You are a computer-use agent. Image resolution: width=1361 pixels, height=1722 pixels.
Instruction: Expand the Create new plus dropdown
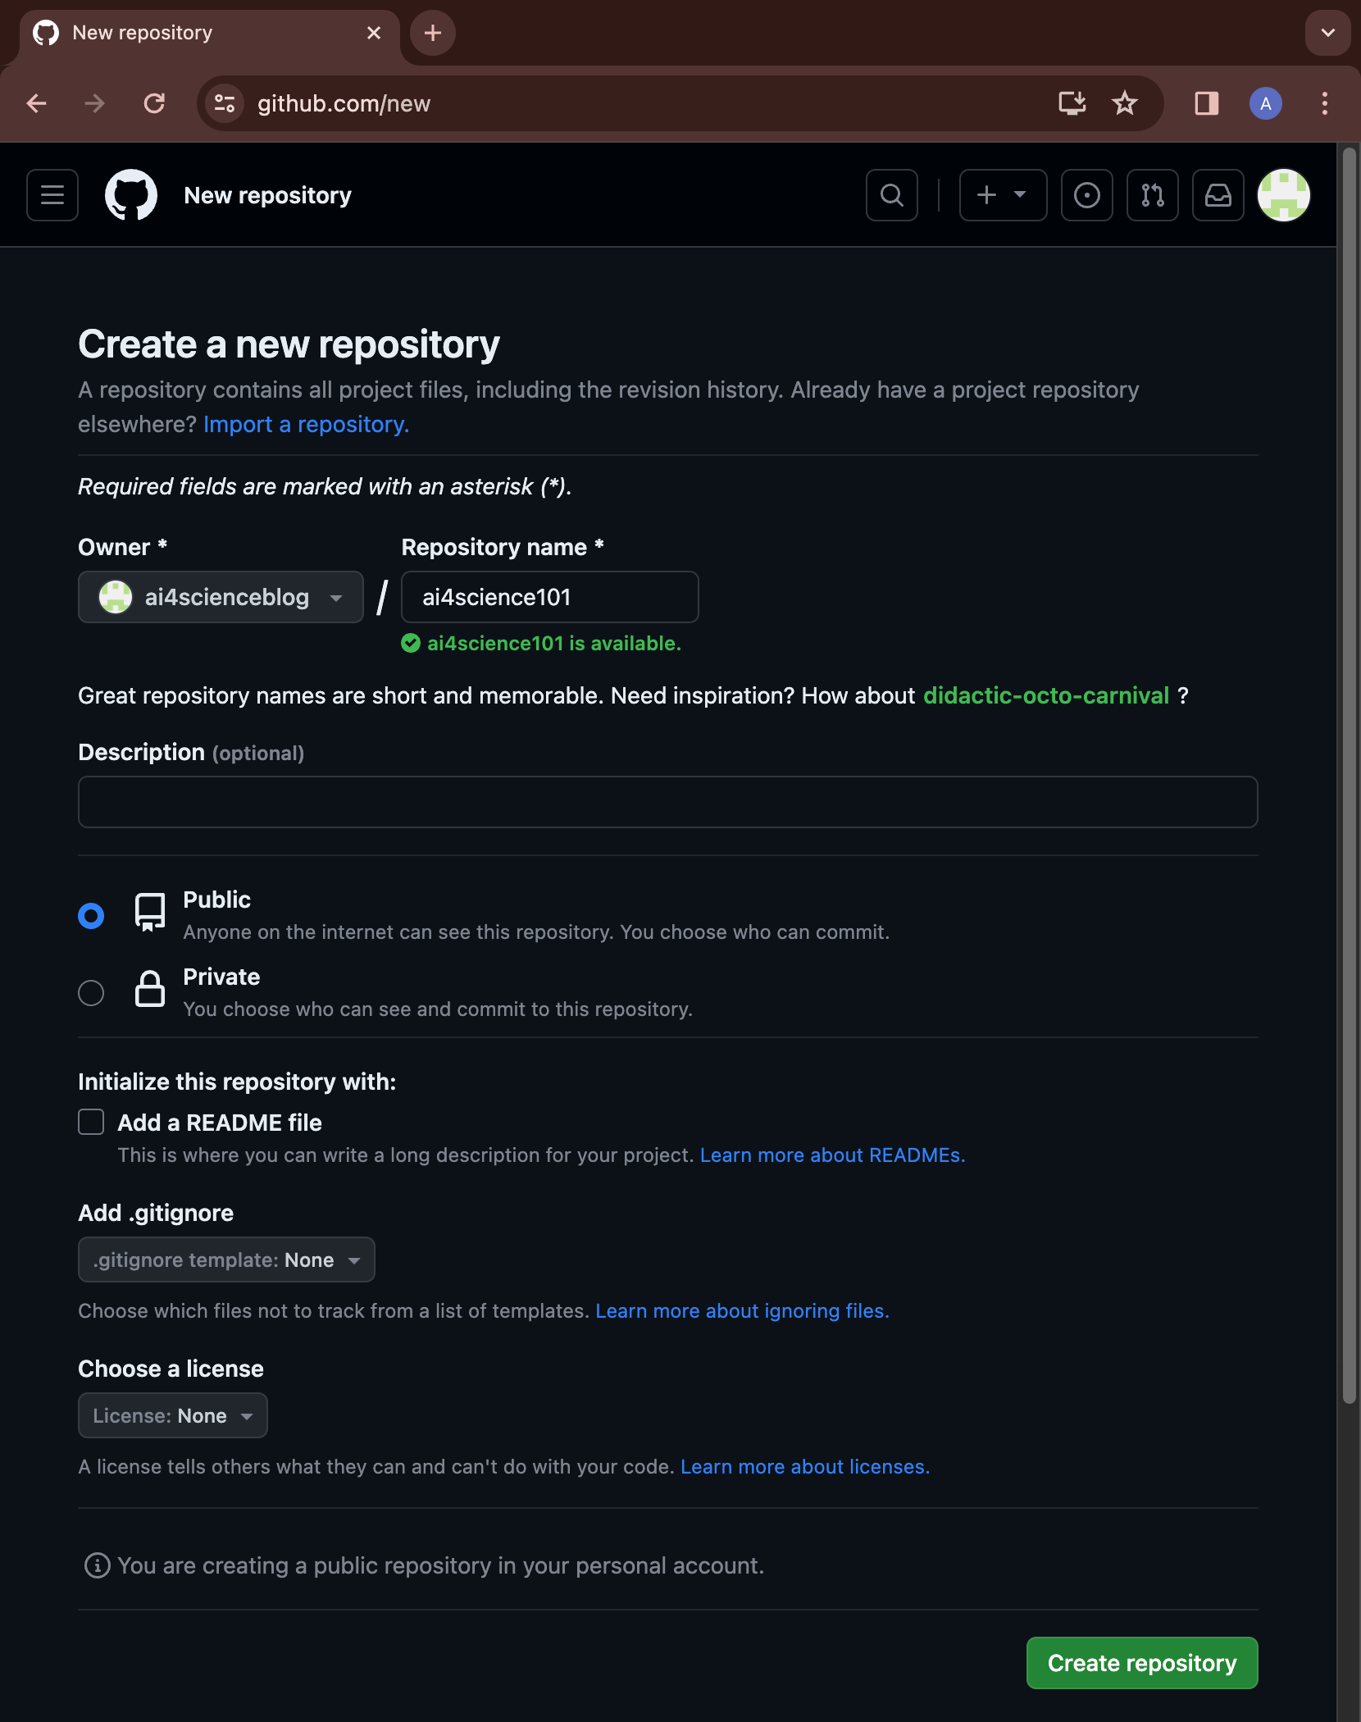pyautogui.click(x=1003, y=195)
